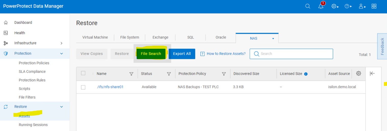Click the Infrastructure nodes icon
This screenshot has width=387, height=131.
(6, 43)
